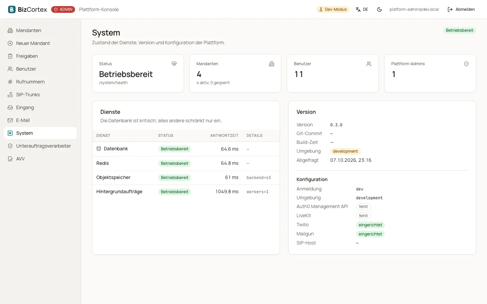Click the Dev-Modus flask icon

321,9
